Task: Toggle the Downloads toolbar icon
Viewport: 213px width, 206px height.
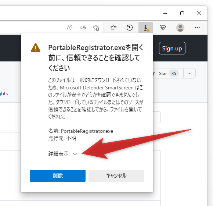Action: 146,28
